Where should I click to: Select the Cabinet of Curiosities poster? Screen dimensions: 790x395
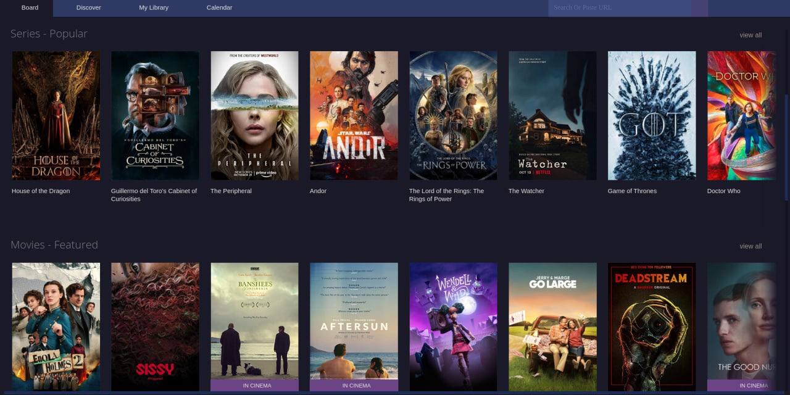coord(155,115)
